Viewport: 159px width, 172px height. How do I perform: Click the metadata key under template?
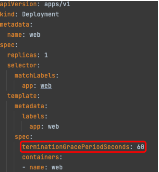tap(29, 106)
